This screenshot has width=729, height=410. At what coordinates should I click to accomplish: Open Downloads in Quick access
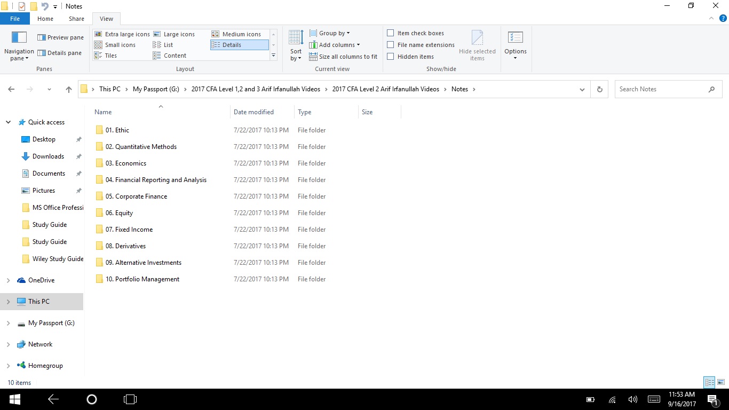tap(48, 156)
